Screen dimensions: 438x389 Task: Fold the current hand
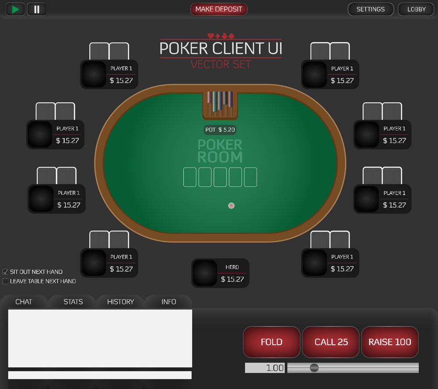click(272, 342)
